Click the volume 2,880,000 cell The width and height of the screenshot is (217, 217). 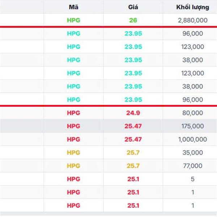click(193, 21)
